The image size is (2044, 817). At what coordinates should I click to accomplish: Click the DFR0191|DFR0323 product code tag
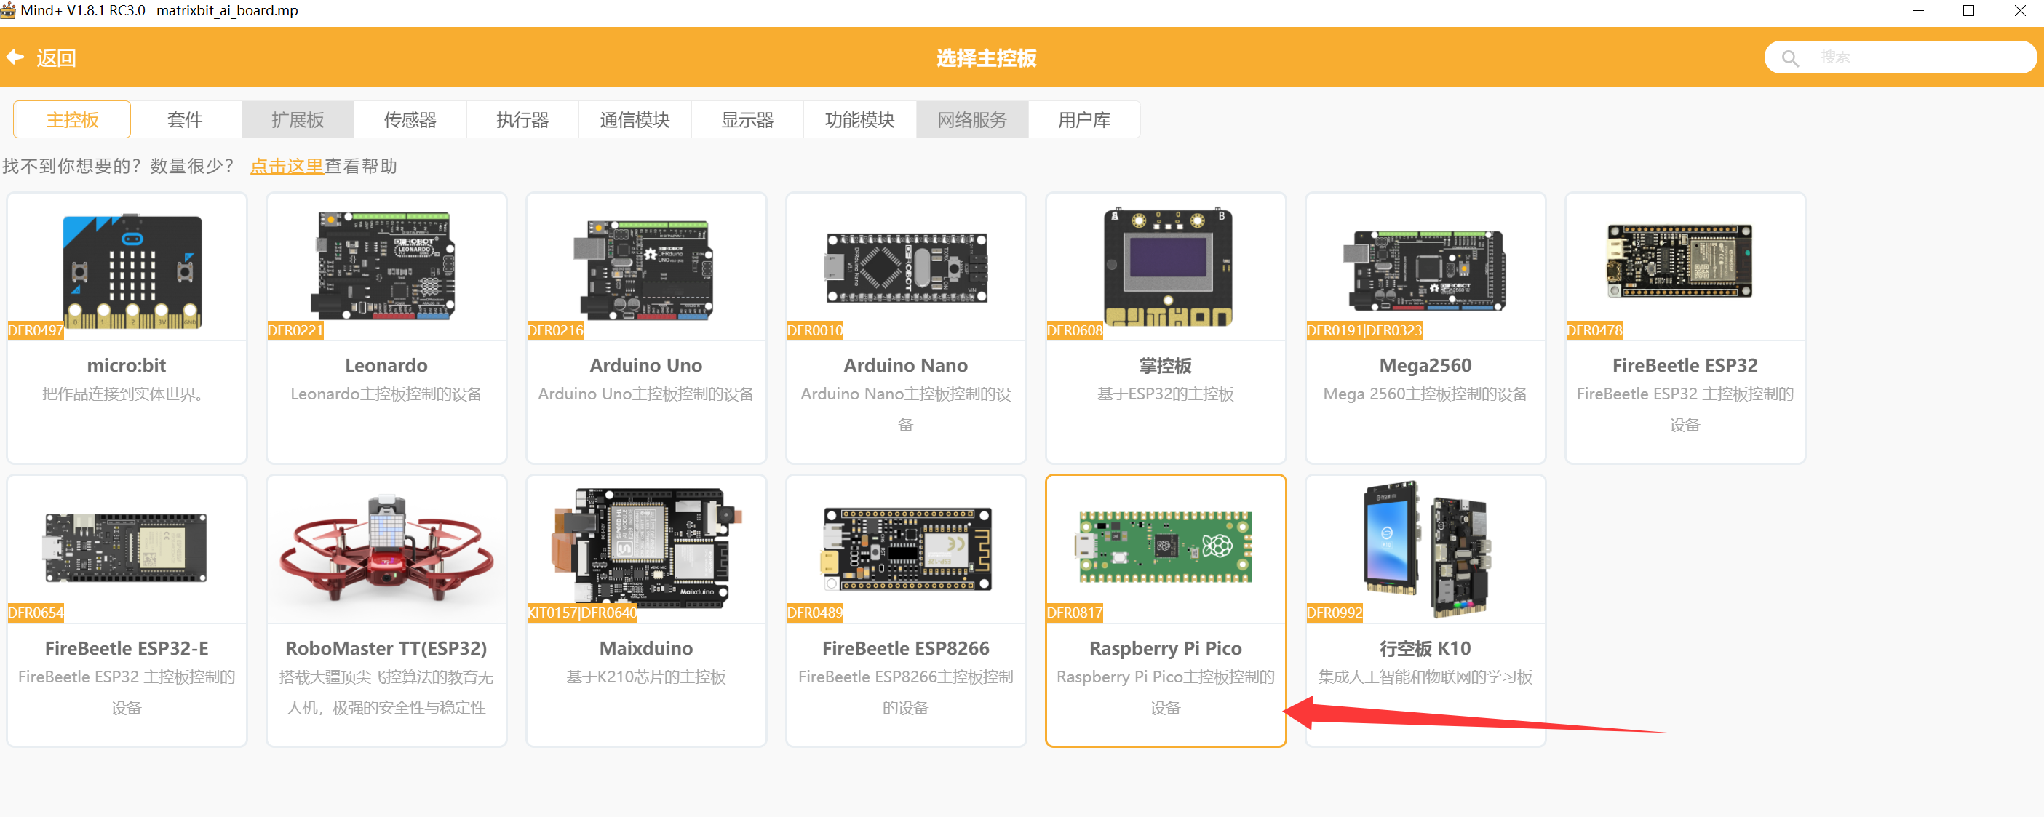point(1365,331)
